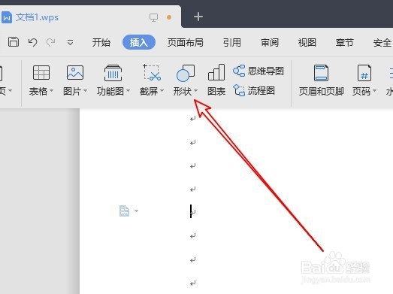Click the 截屏 screenshot scissors icon
Image resolution: width=393 pixels, height=294 pixels.
coord(152,72)
